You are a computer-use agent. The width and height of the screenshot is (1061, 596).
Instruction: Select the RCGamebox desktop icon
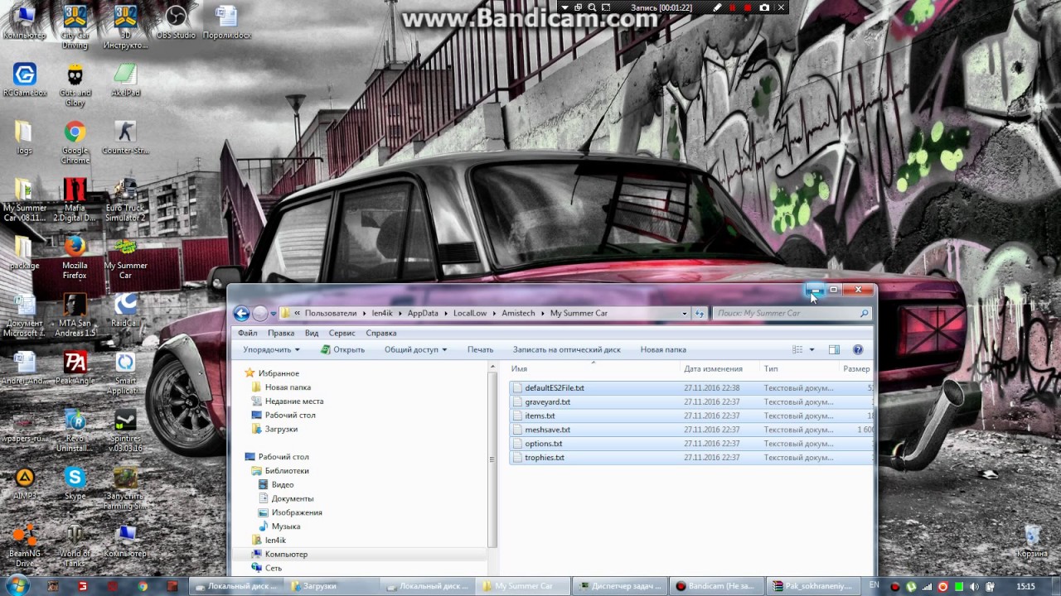coord(25,79)
